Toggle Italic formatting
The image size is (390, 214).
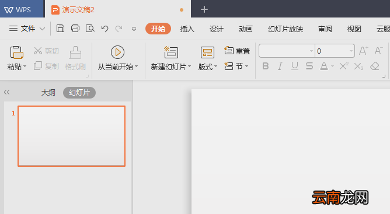pyautogui.click(x=280, y=66)
